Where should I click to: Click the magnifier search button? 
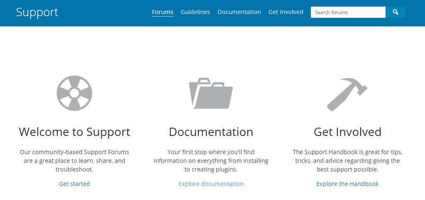[x=396, y=12]
